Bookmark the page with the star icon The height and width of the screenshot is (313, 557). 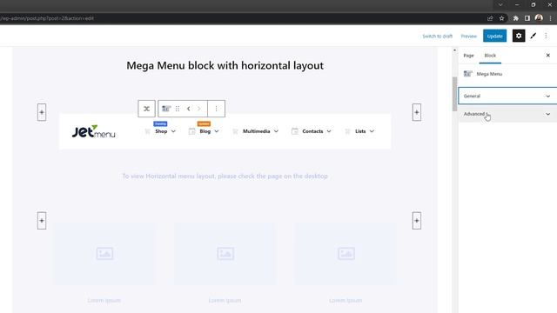click(x=501, y=18)
